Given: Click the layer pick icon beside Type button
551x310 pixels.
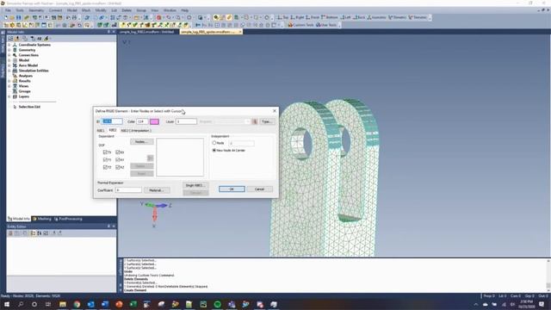Looking at the screenshot, I should coord(255,121).
